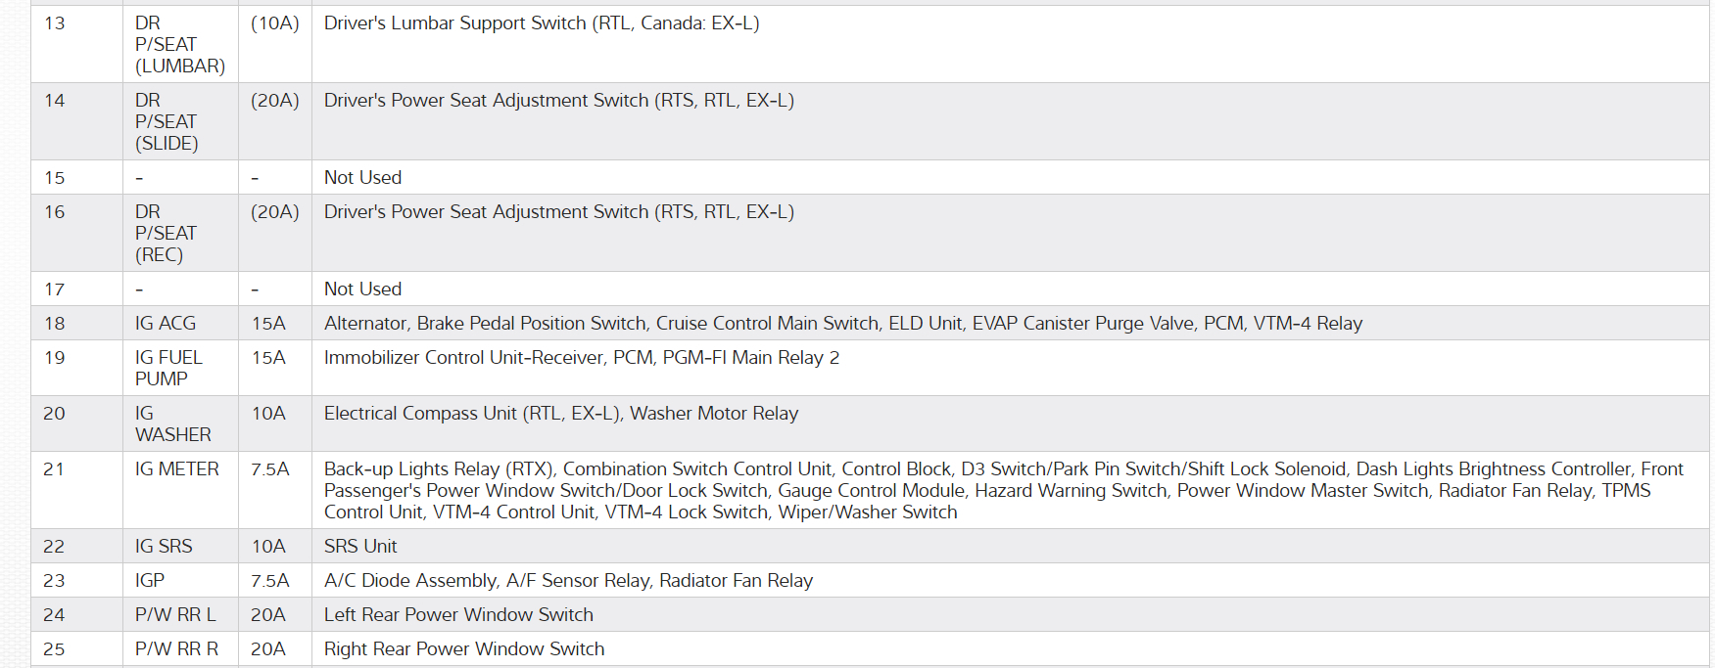Click fuse number 13 cell
Image resolution: width=1715 pixels, height=668 pixels.
(55, 23)
